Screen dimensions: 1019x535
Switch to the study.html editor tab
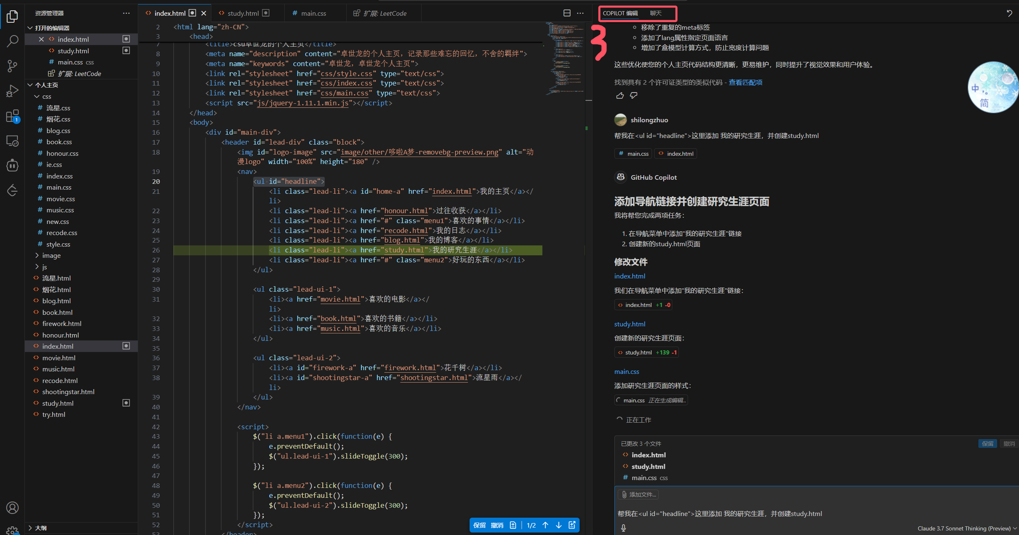[243, 13]
